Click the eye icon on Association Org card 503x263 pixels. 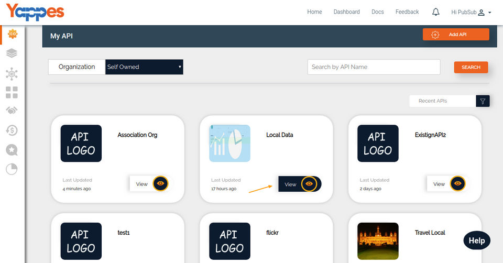point(160,183)
